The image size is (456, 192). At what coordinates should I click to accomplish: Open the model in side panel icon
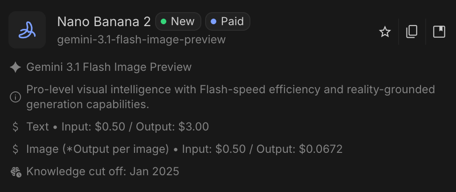coord(439,32)
